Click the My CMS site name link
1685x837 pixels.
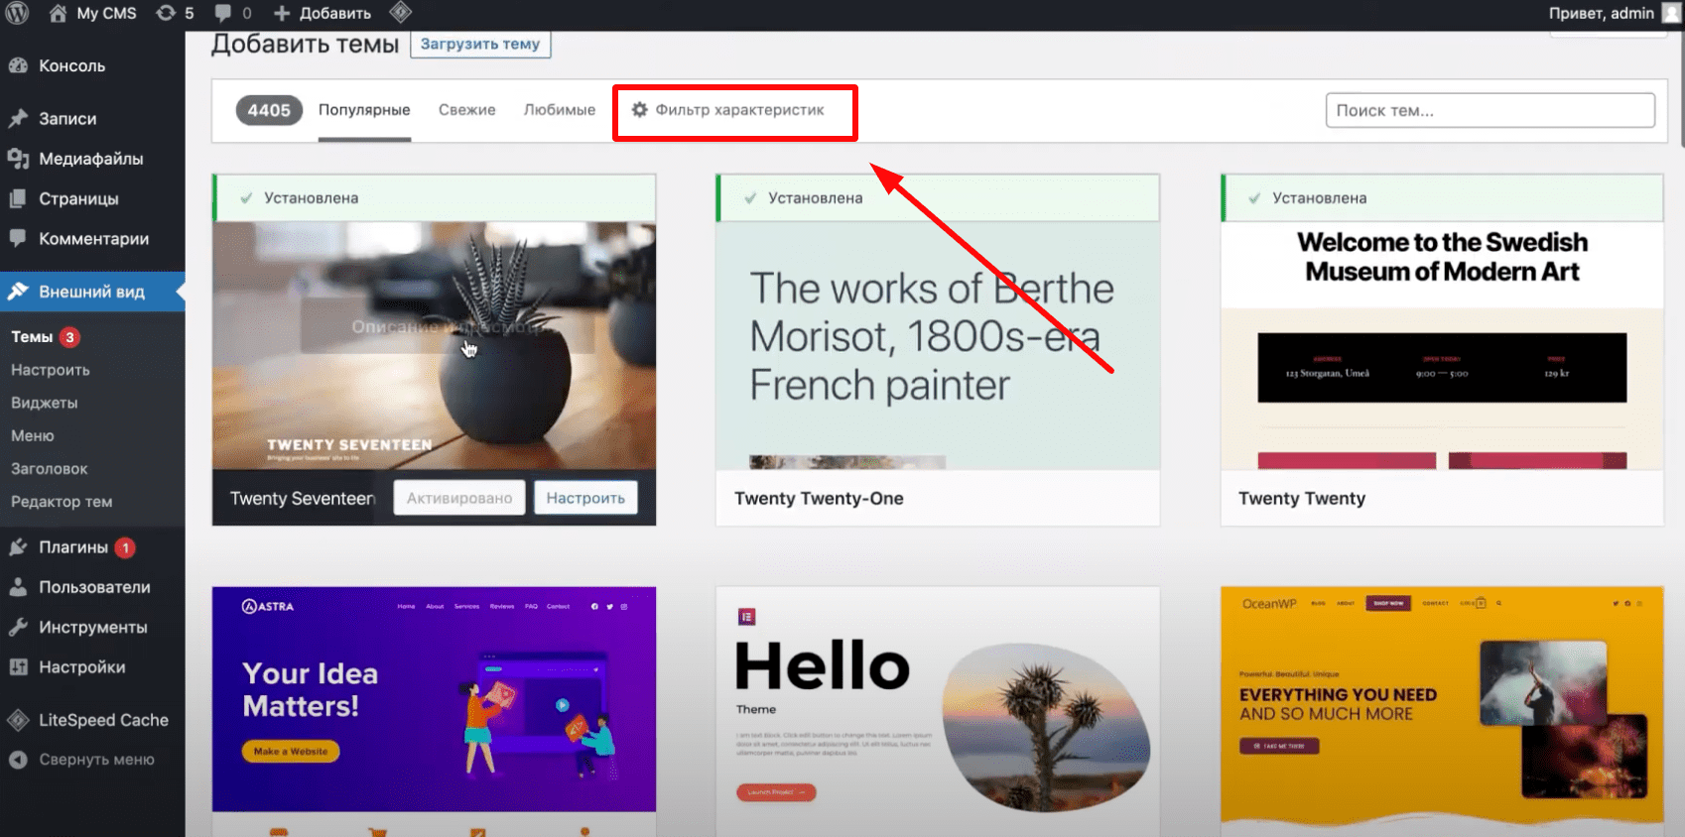point(106,13)
